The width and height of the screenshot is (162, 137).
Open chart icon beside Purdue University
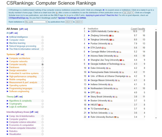pyautogui.click(x=112, y=44)
